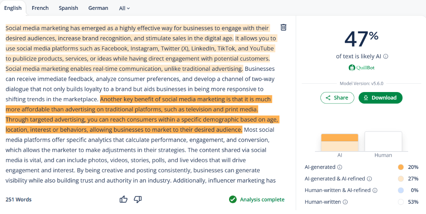Select the English tab
The height and width of the screenshot is (214, 426).
tap(13, 8)
